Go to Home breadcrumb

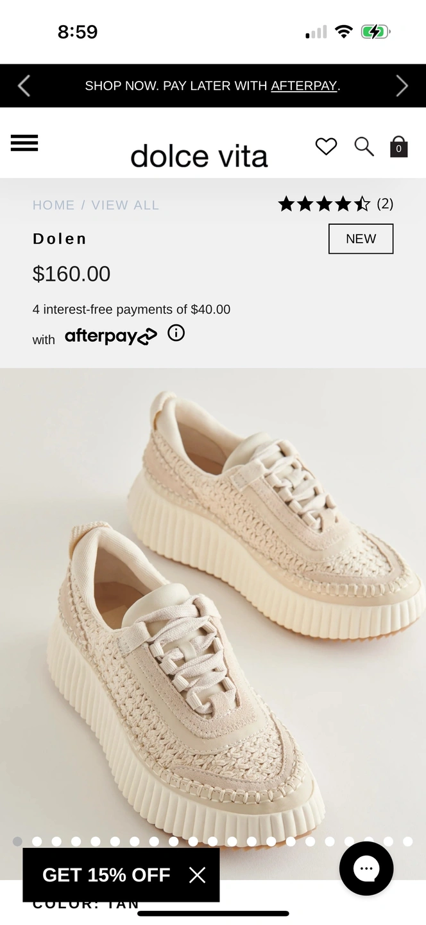click(54, 205)
